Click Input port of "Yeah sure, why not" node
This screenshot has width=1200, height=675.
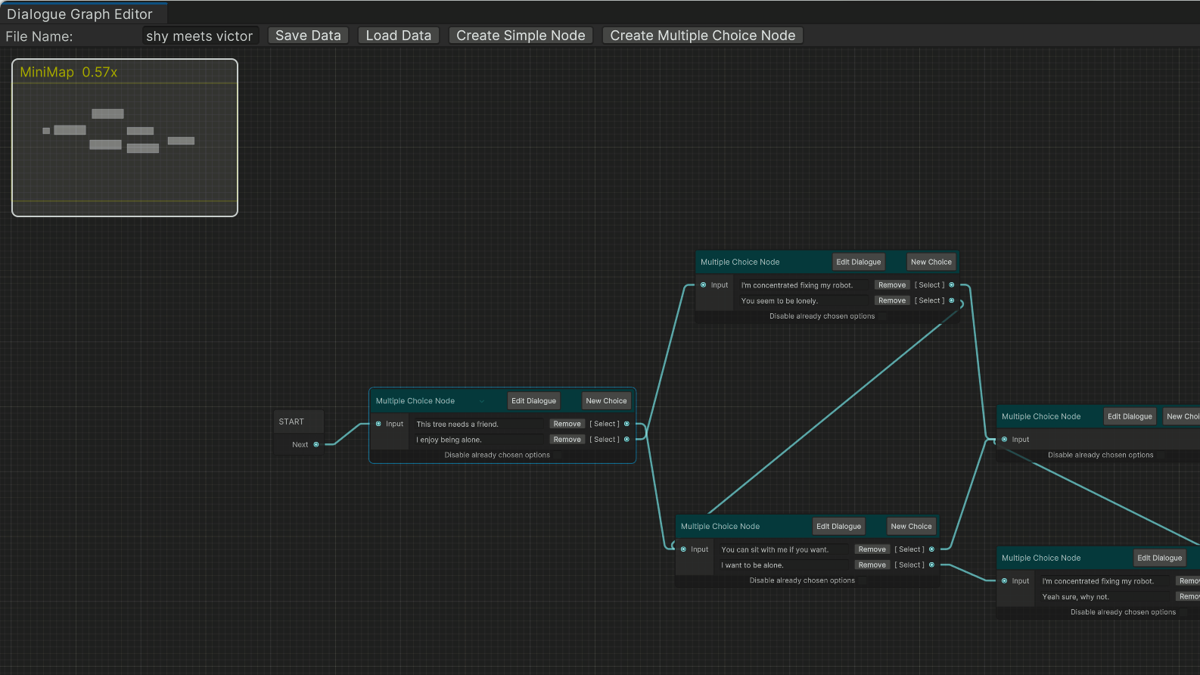pyautogui.click(x=1004, y=581)
